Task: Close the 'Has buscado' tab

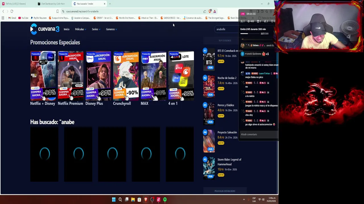Action: 104,4
